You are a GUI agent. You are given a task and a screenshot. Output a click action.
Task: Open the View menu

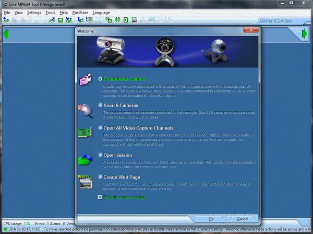(x=18, y=13)
